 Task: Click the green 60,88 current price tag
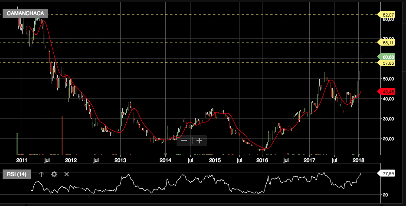click(388, 57)
